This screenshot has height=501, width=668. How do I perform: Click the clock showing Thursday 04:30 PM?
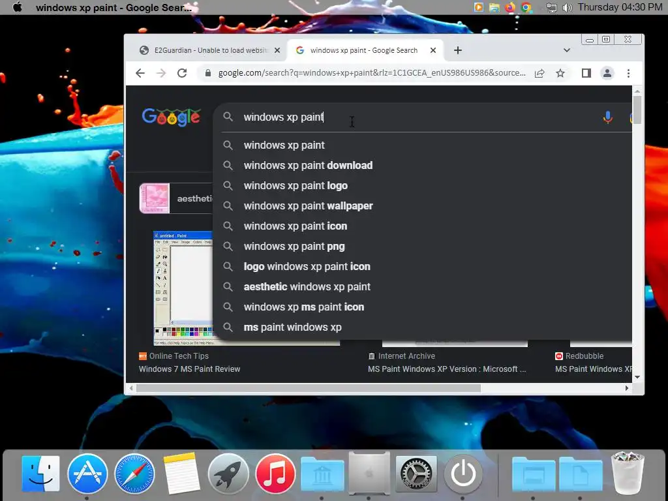(620, 7)
